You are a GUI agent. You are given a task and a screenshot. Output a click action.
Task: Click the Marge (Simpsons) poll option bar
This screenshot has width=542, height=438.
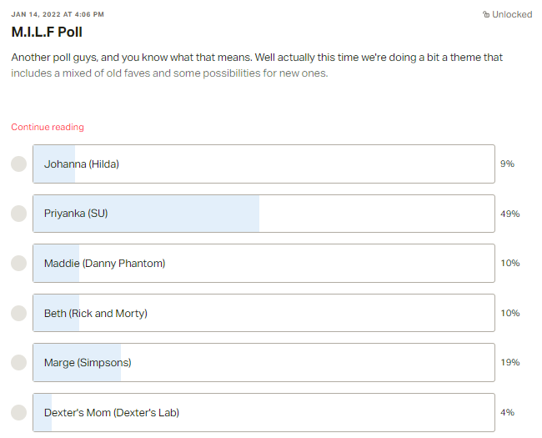coord(263,363)
